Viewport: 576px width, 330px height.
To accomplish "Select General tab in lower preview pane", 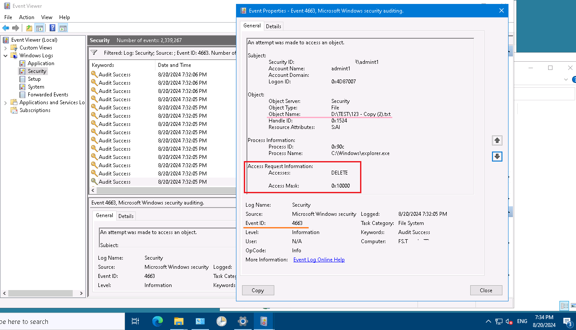I will (104, 215).
